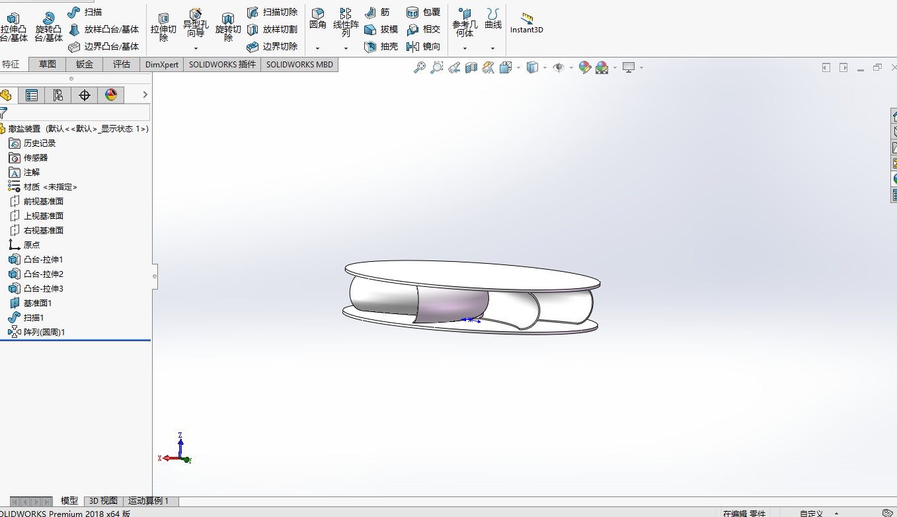Switch to FeatureManager design tree panel tab
Image resolution: width=897 pixels, height=517 pixels.
[6, 95]
